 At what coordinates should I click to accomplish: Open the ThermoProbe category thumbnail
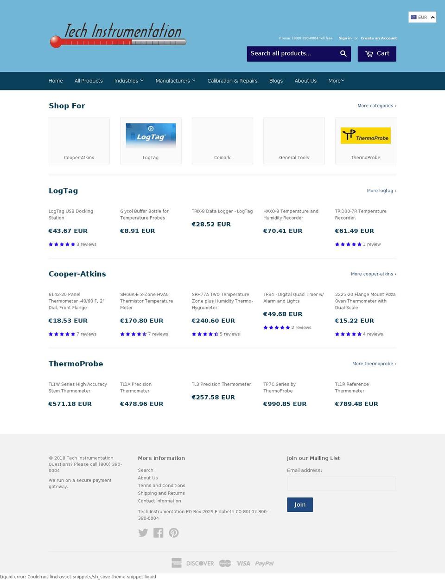click(366, 141)
